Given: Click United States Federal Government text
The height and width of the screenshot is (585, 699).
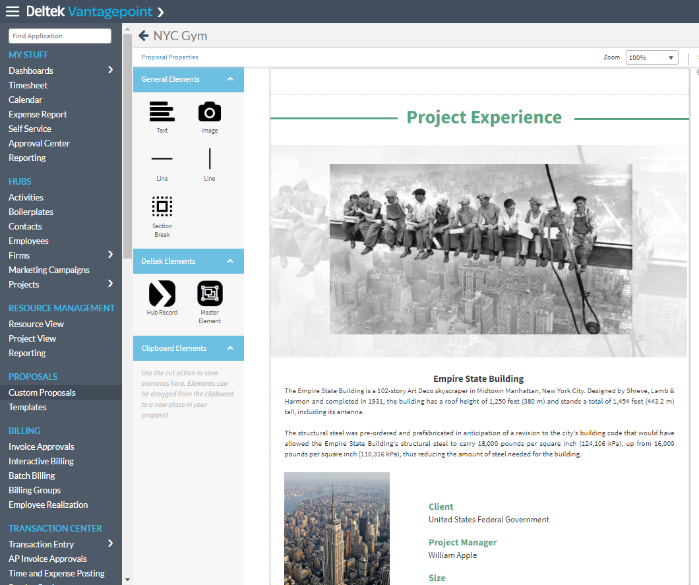Looking at the screenshot, I should (x=489, y=520).
